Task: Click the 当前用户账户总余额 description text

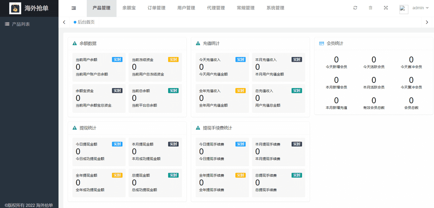Action: coord(92,74)
